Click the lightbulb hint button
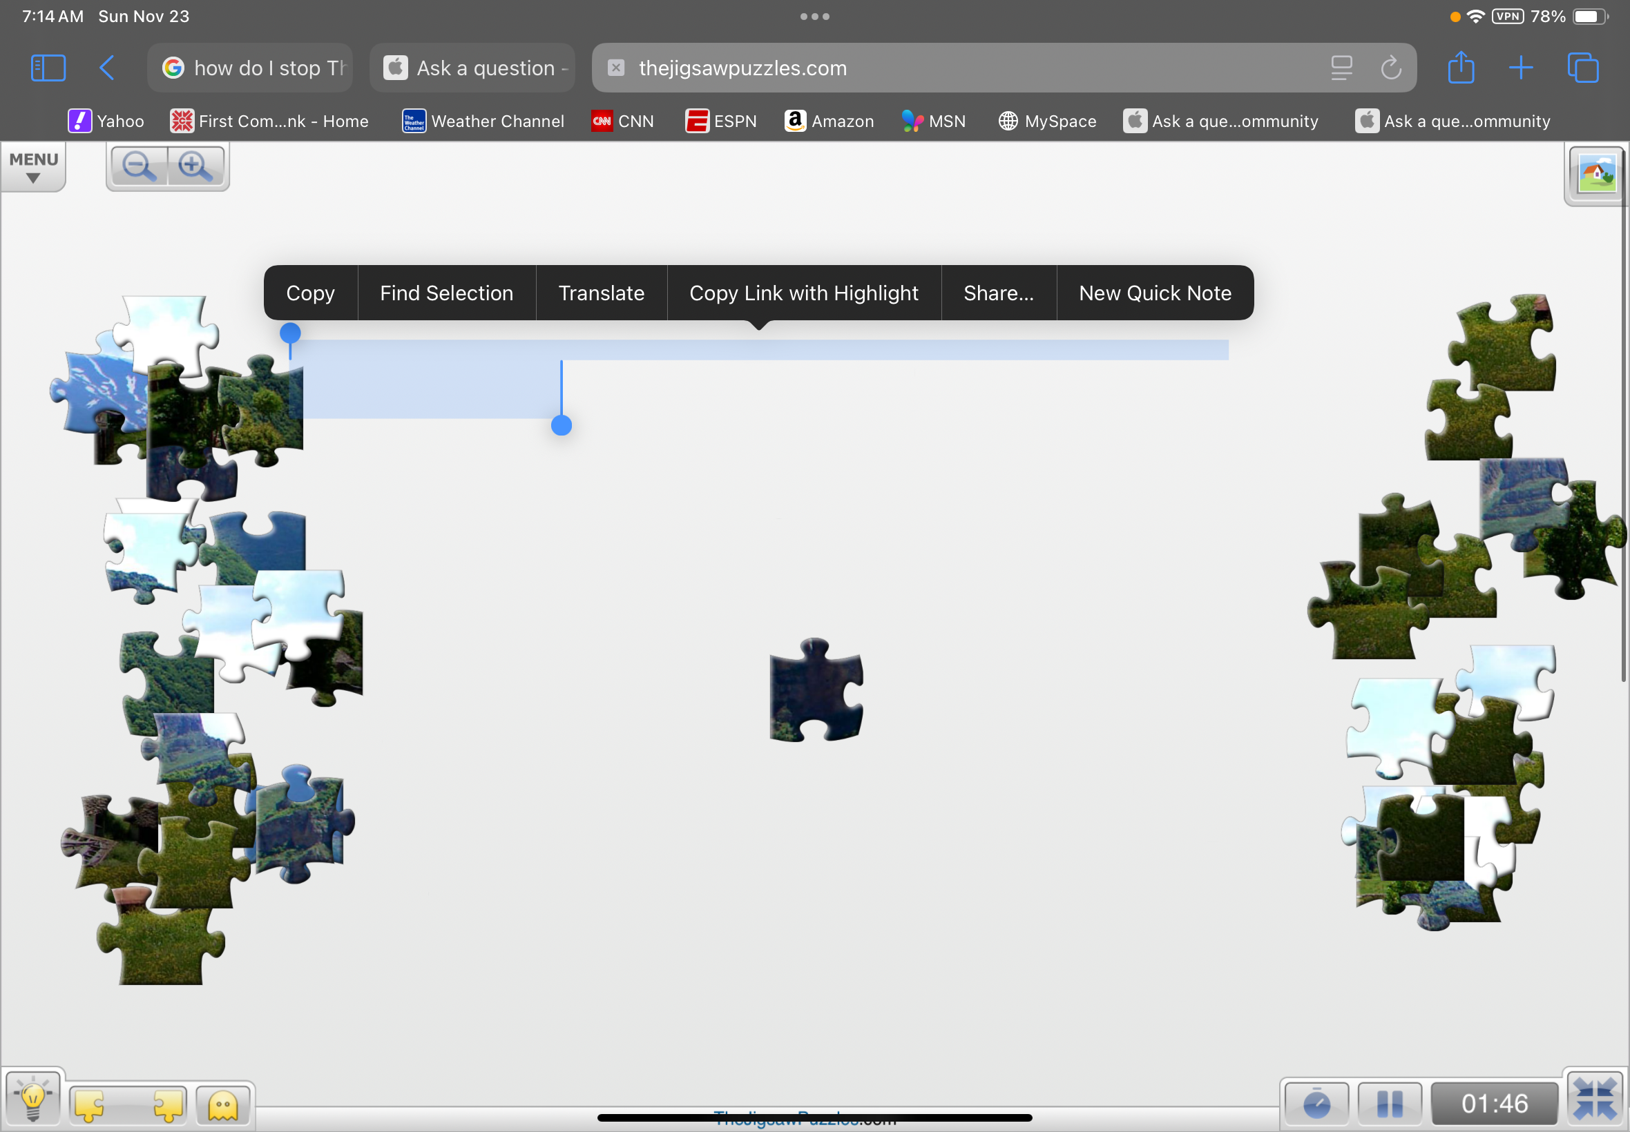The image size is (1630, 1132). (32, 1101)
